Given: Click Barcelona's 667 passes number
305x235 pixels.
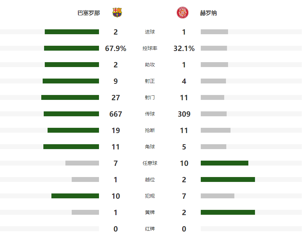Looking at the screenshot, I should [x=115, y=114].
